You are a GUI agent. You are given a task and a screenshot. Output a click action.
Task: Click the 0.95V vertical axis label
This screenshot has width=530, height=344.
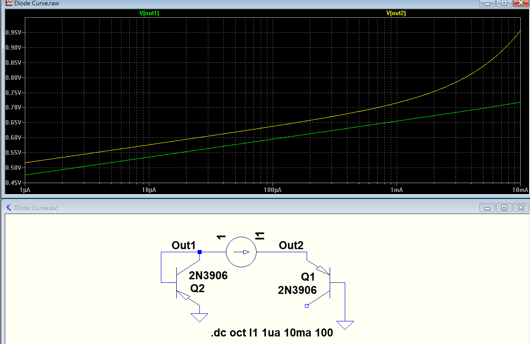14,32
